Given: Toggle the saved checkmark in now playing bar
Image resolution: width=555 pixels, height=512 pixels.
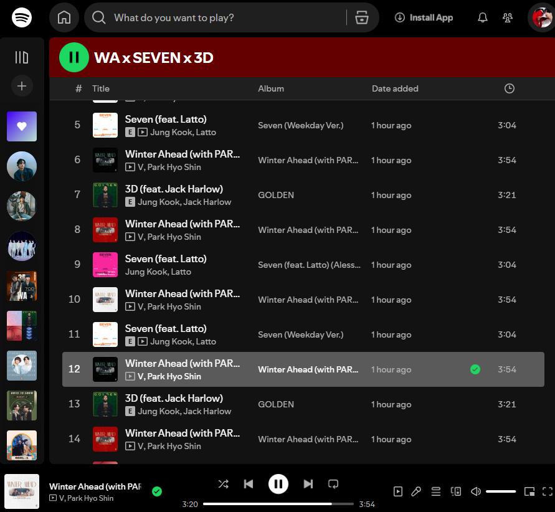Looking at the screenshot, I should click(x=157, y=491).
